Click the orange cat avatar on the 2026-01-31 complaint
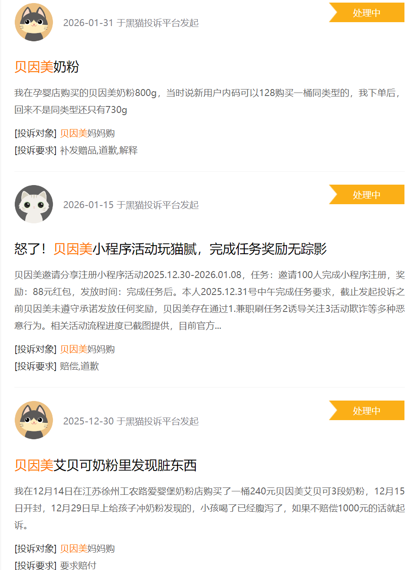This screenshot has height=570, width=414. [x=34, y=22]
